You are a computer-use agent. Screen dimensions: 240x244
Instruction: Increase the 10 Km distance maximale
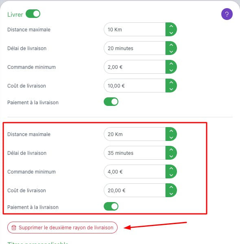tap(171, 26)
